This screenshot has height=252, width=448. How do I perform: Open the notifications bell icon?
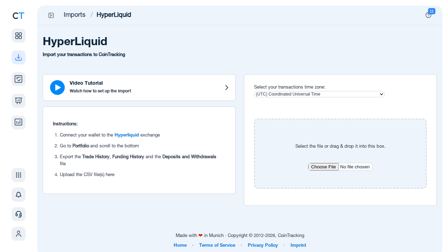coord(19,195)
